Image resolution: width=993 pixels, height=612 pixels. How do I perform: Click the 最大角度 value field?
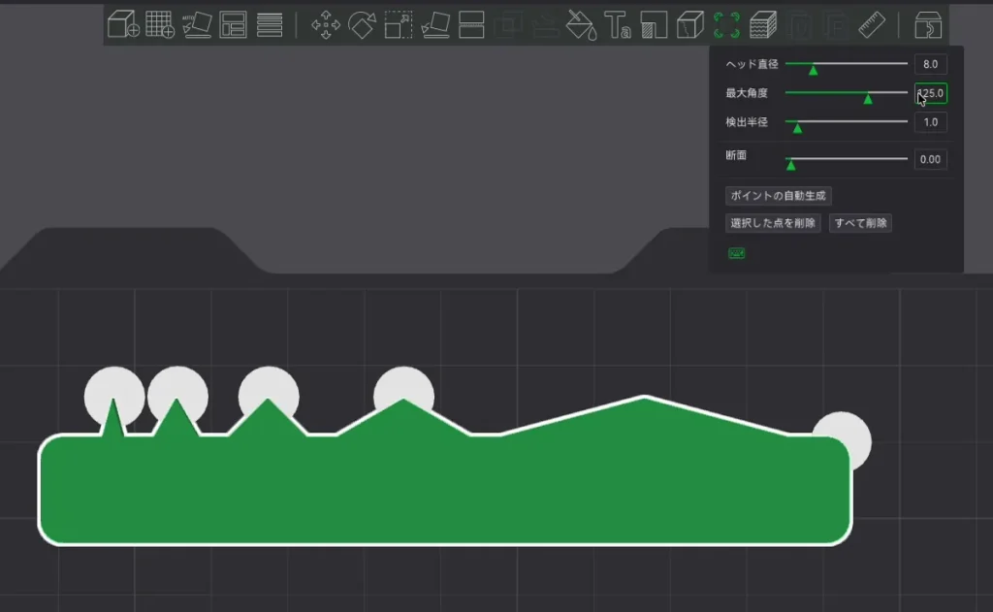click(930, 93)
